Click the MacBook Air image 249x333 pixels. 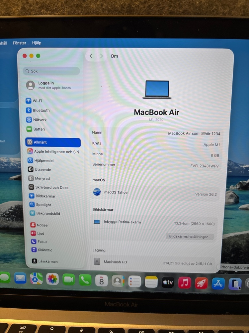pos(157,90)
